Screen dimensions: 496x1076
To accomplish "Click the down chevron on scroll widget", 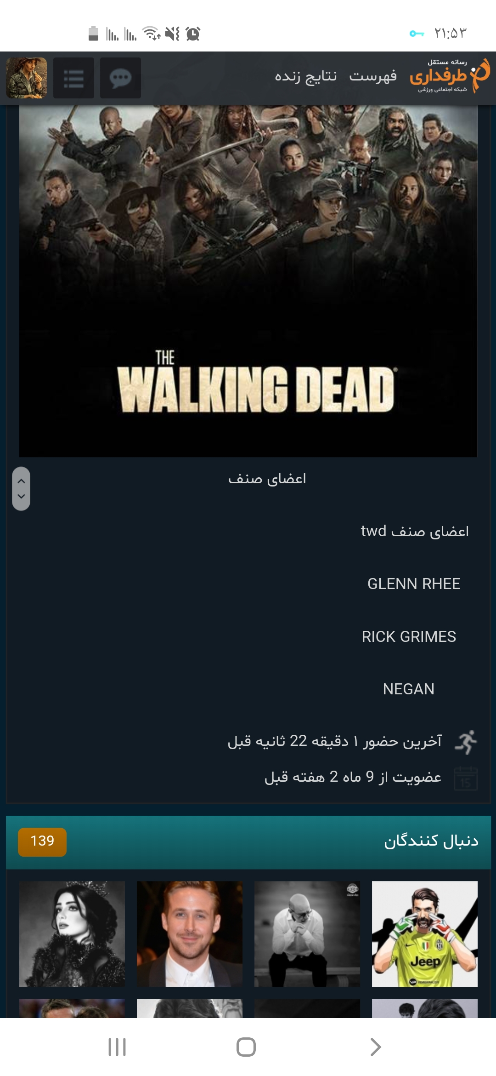I will [x=21, y=497].
